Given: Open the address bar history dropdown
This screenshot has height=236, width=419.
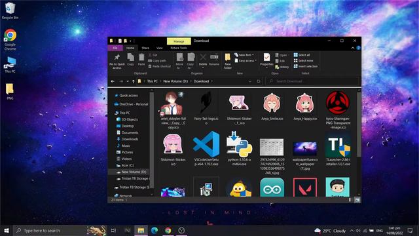Looking at the screenshot, I should (250, 81).
